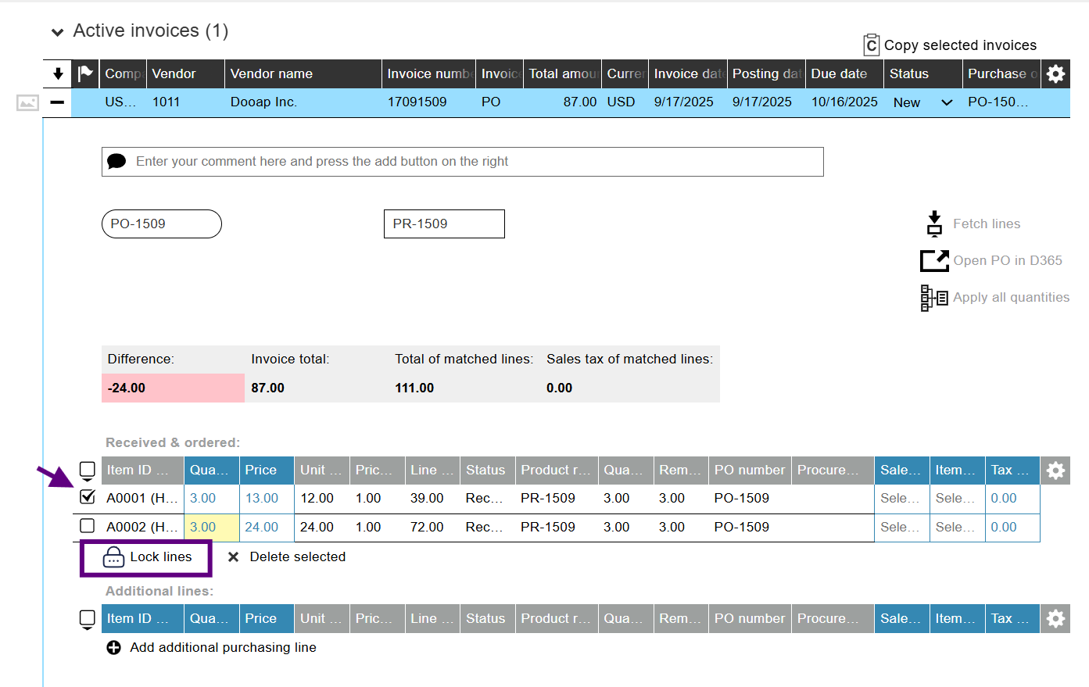Click the Fetch lines icon

click(x=934, y=224)
